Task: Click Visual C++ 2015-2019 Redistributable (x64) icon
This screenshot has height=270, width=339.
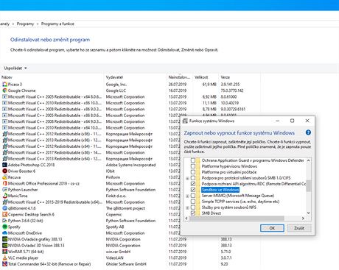Action: 4,202
